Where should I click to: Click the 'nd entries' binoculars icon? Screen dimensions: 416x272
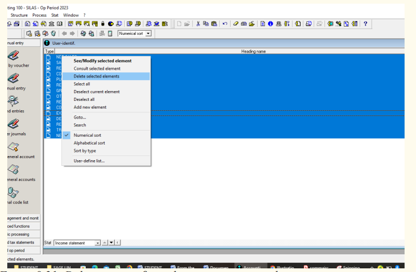coord(14,101)
